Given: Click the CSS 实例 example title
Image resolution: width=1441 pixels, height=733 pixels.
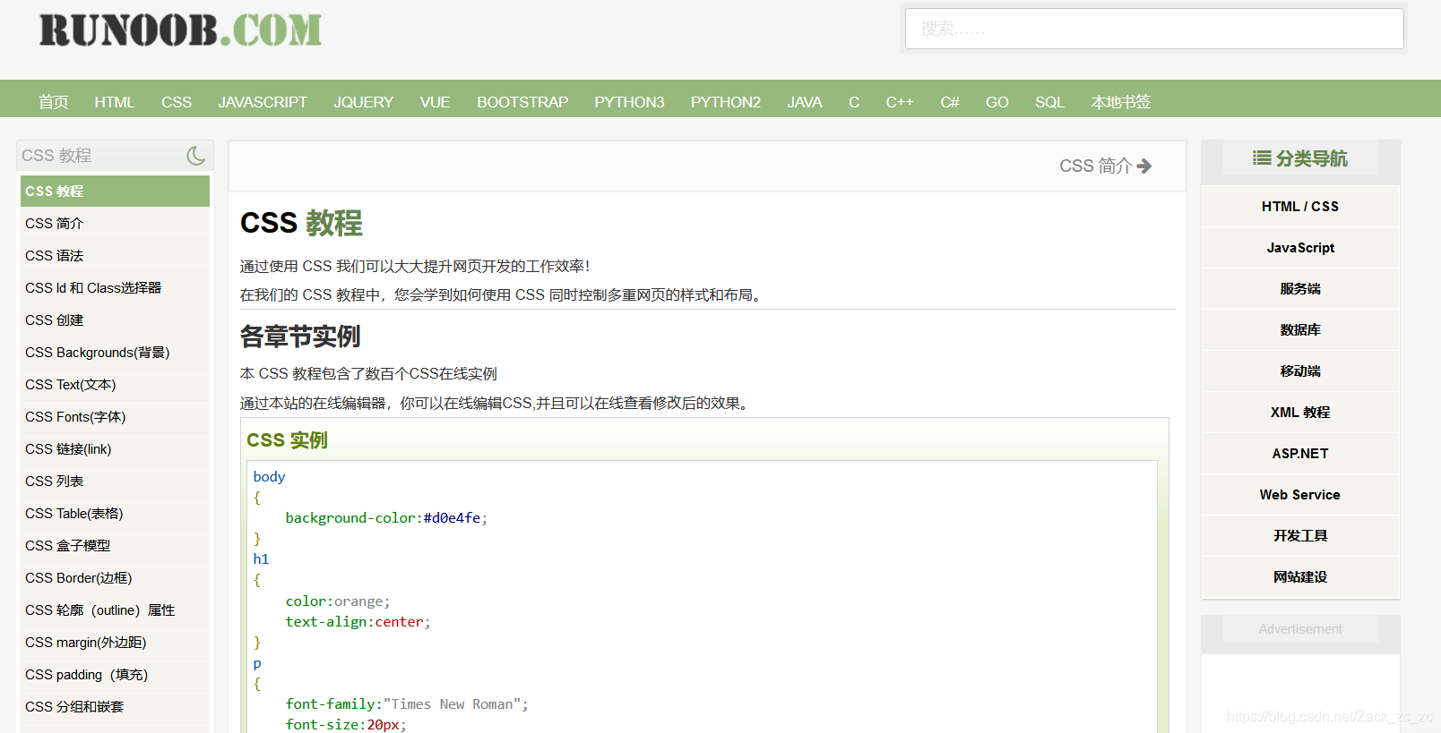Looking at the screenshot, I should (x=287, y=440).
